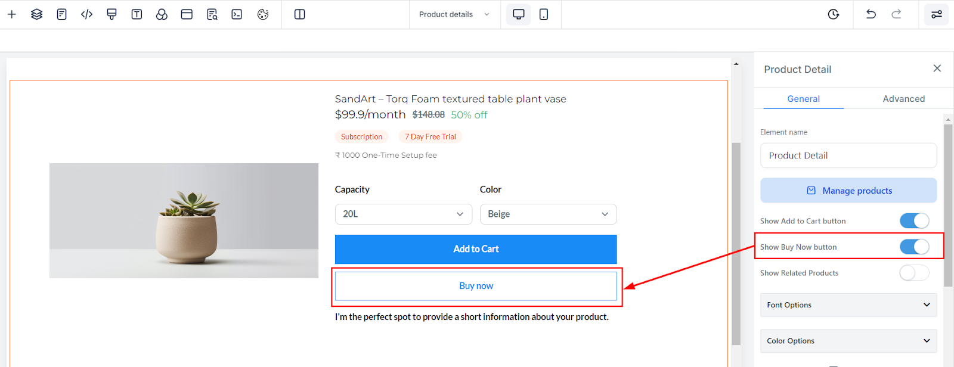Viewport: 954px width, 367px height.
Task: Click the Manage products button
Action: pyautogui.click(x=848, y=191)
